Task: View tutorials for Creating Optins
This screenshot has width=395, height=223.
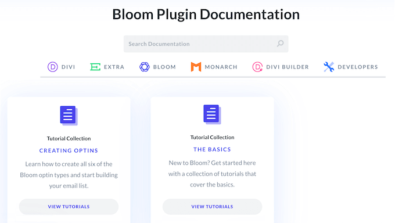Action: click(69, 207)
